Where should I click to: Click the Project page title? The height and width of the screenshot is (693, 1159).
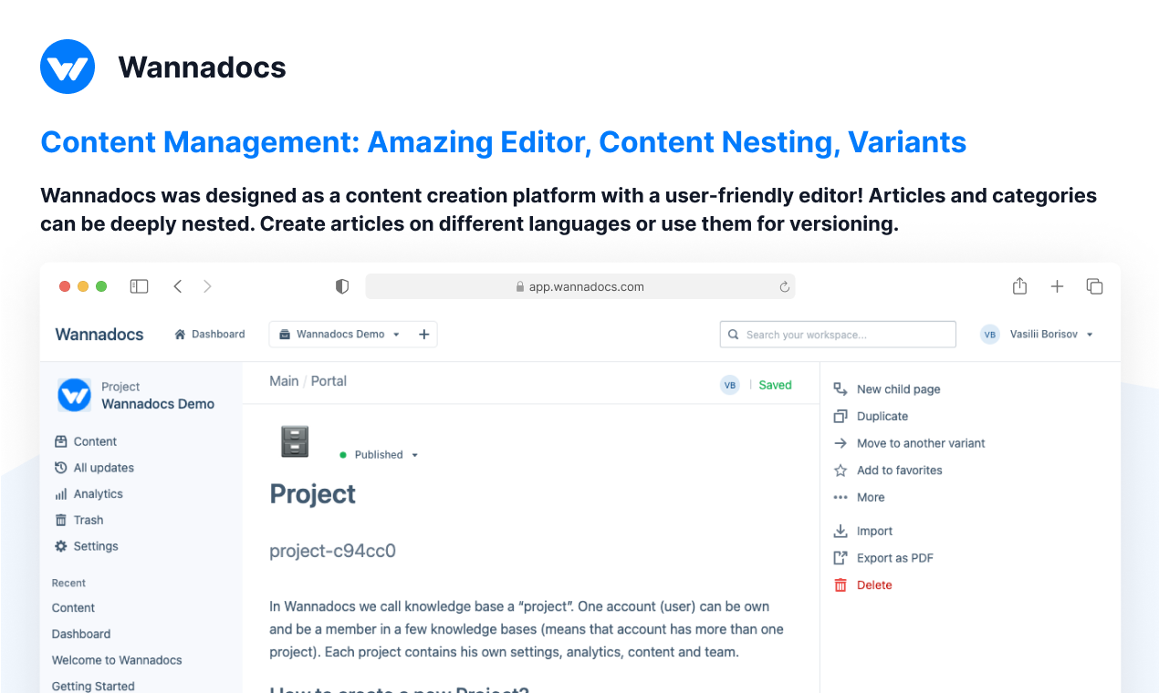point(313,494)
